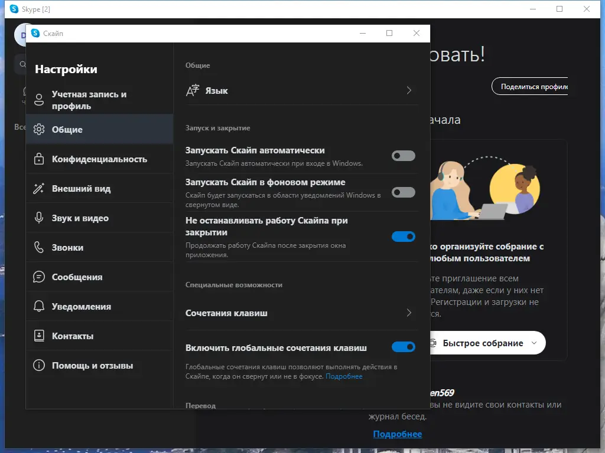The height and width of the screenshot is (453, 605).
Task: Enable Запускать Скайп автоматически
Action: click(403, 156)
